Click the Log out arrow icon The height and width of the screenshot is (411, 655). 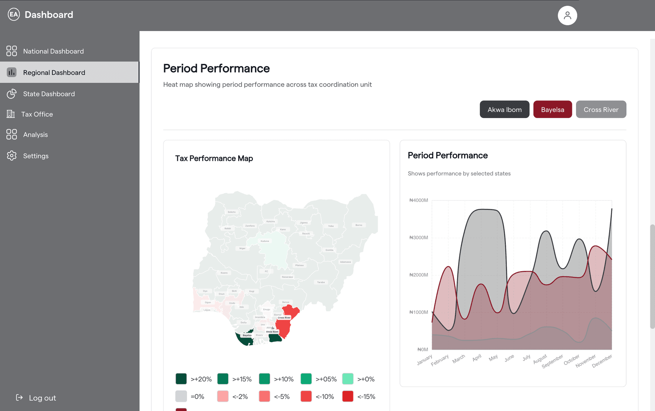pos(19,398)
